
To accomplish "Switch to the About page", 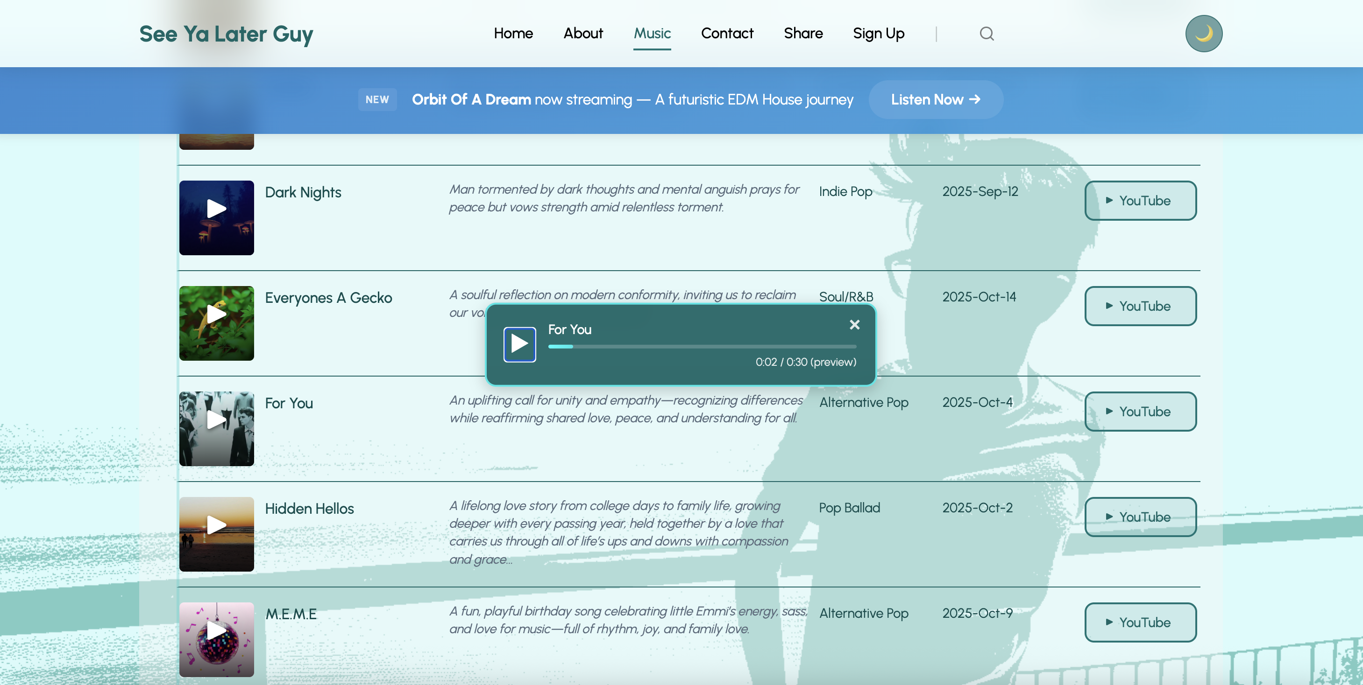I will (x=582, y=33).
